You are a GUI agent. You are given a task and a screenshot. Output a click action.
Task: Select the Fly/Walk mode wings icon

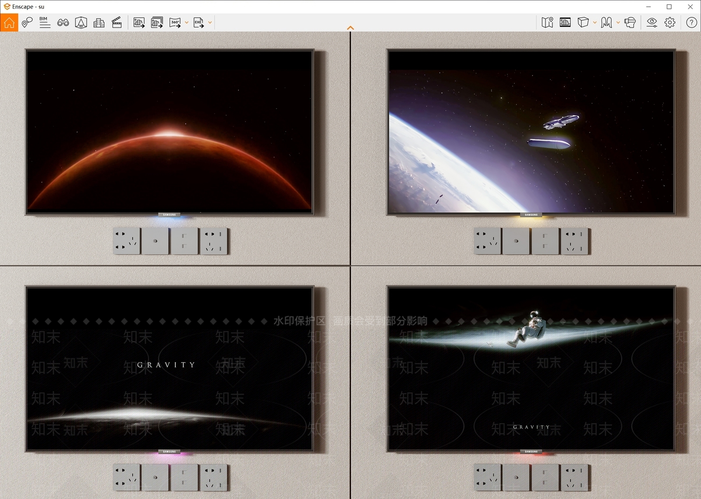pos(606,22)
